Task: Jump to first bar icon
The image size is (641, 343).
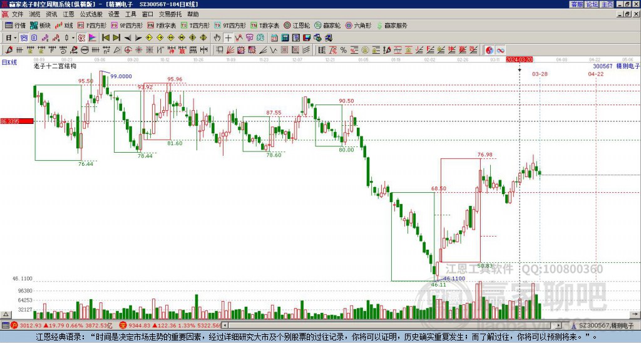Action: (105, 38)
